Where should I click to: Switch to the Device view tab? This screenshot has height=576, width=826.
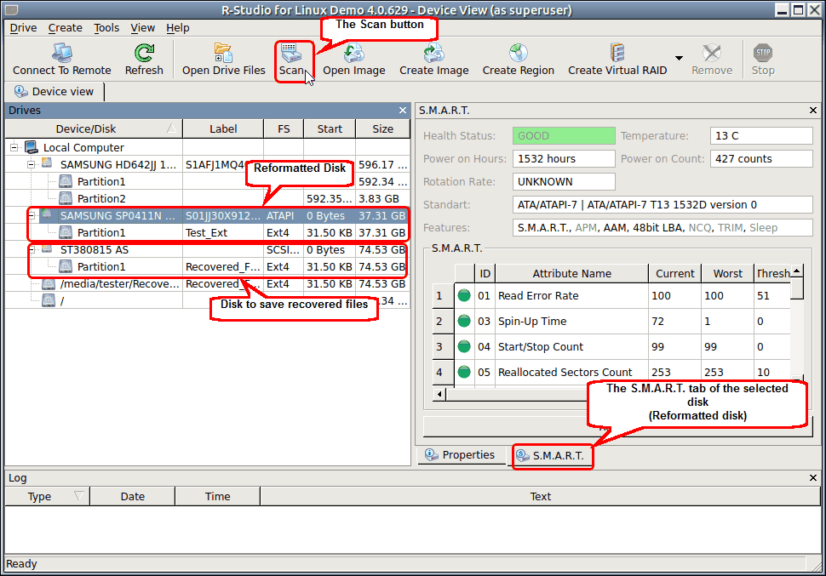tap(54, 92)
